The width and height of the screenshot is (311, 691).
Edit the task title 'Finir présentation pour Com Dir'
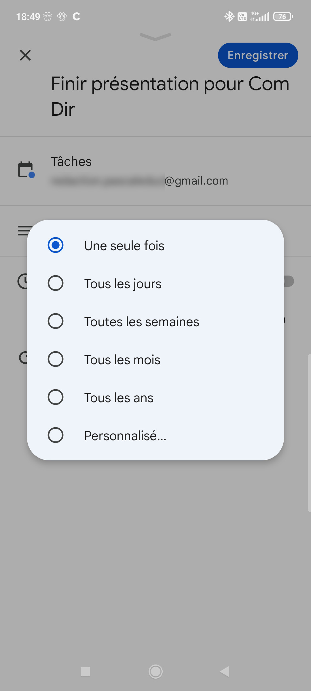pyautogui.click(x=170, y=96)
